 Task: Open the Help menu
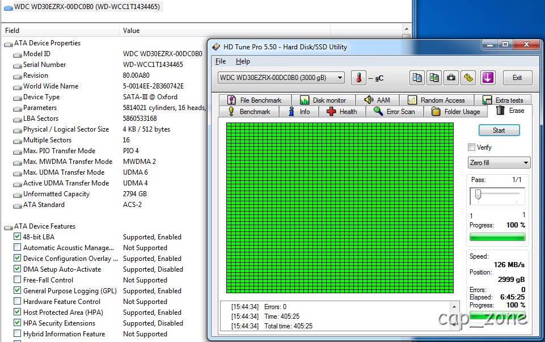point(243,61)
